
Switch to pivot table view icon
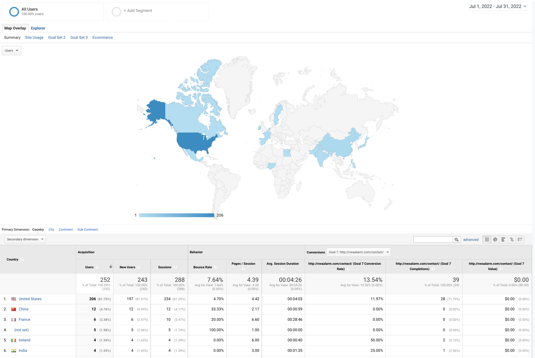point(520,239)
